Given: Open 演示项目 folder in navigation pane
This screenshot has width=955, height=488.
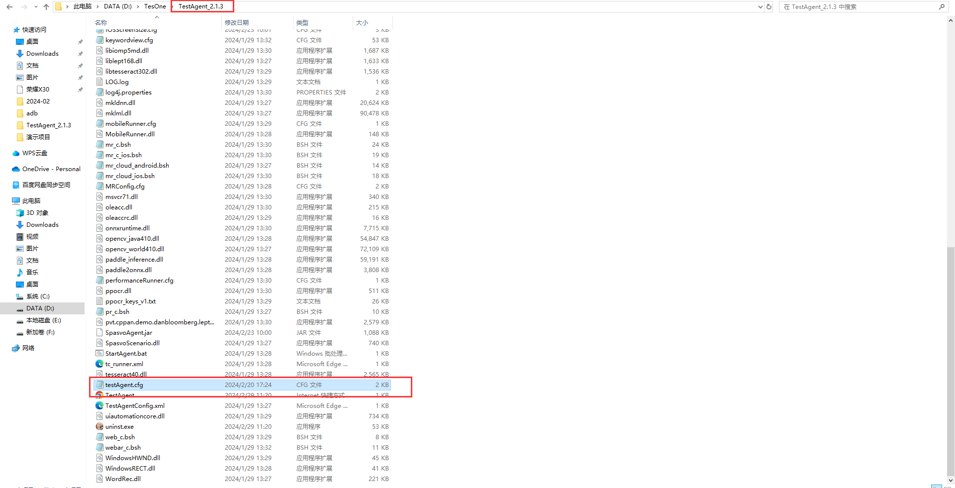Looking at the screenshot, I should point(38,137).
